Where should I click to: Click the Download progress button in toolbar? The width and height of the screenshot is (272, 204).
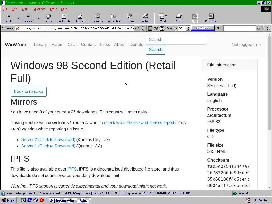(x=203, y=28)
